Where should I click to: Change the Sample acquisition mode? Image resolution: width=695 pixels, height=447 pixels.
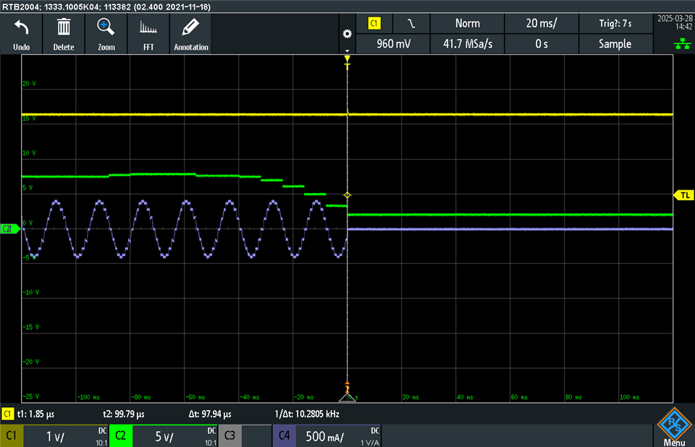click(615, 44)
